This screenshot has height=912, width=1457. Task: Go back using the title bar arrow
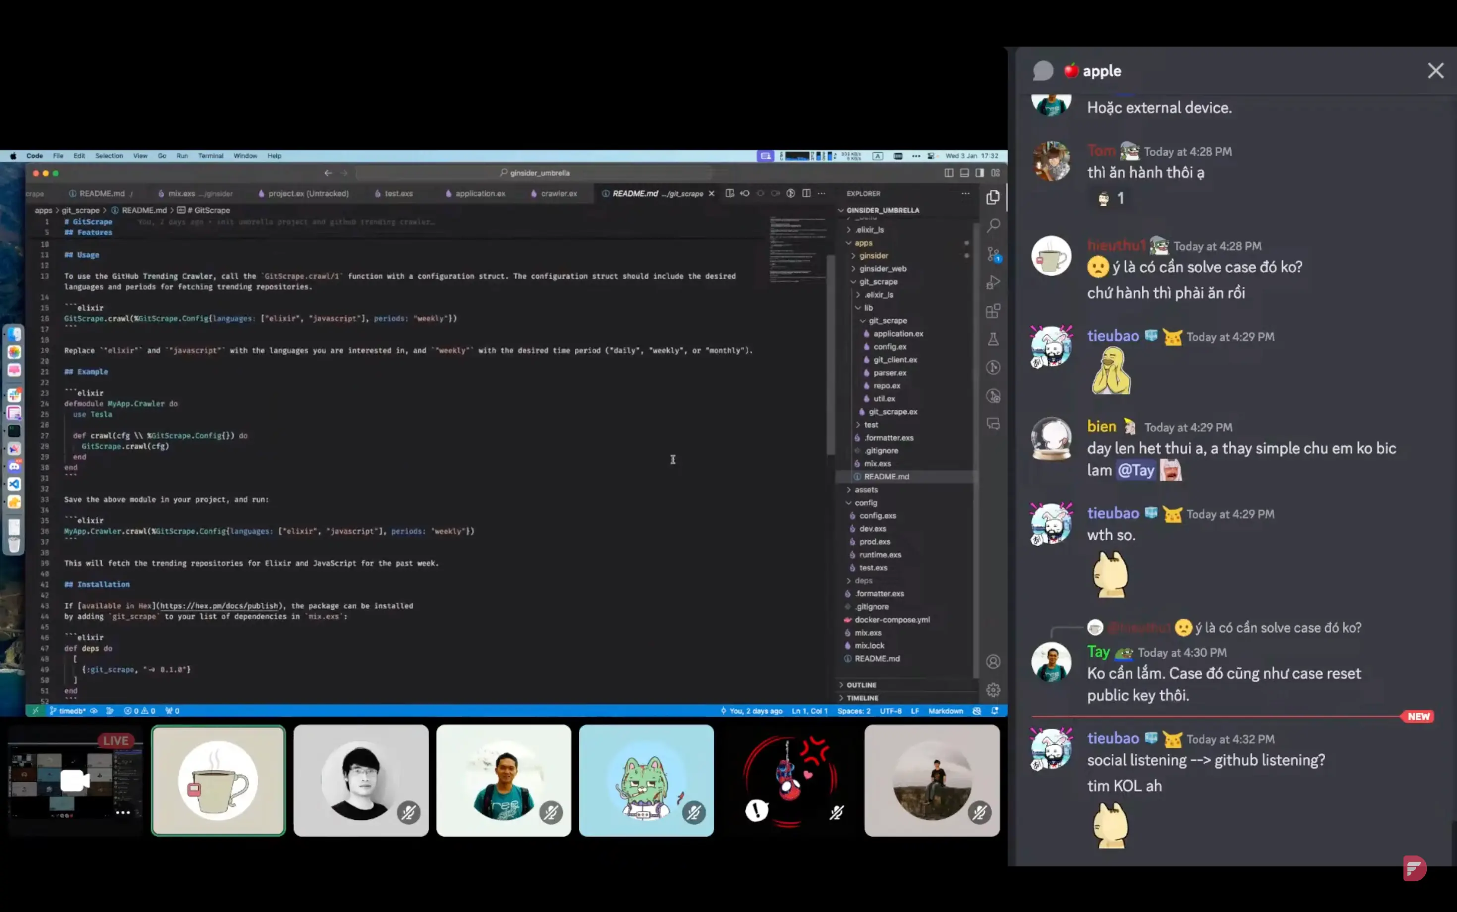pyautogui.click(x=328, y=173)
